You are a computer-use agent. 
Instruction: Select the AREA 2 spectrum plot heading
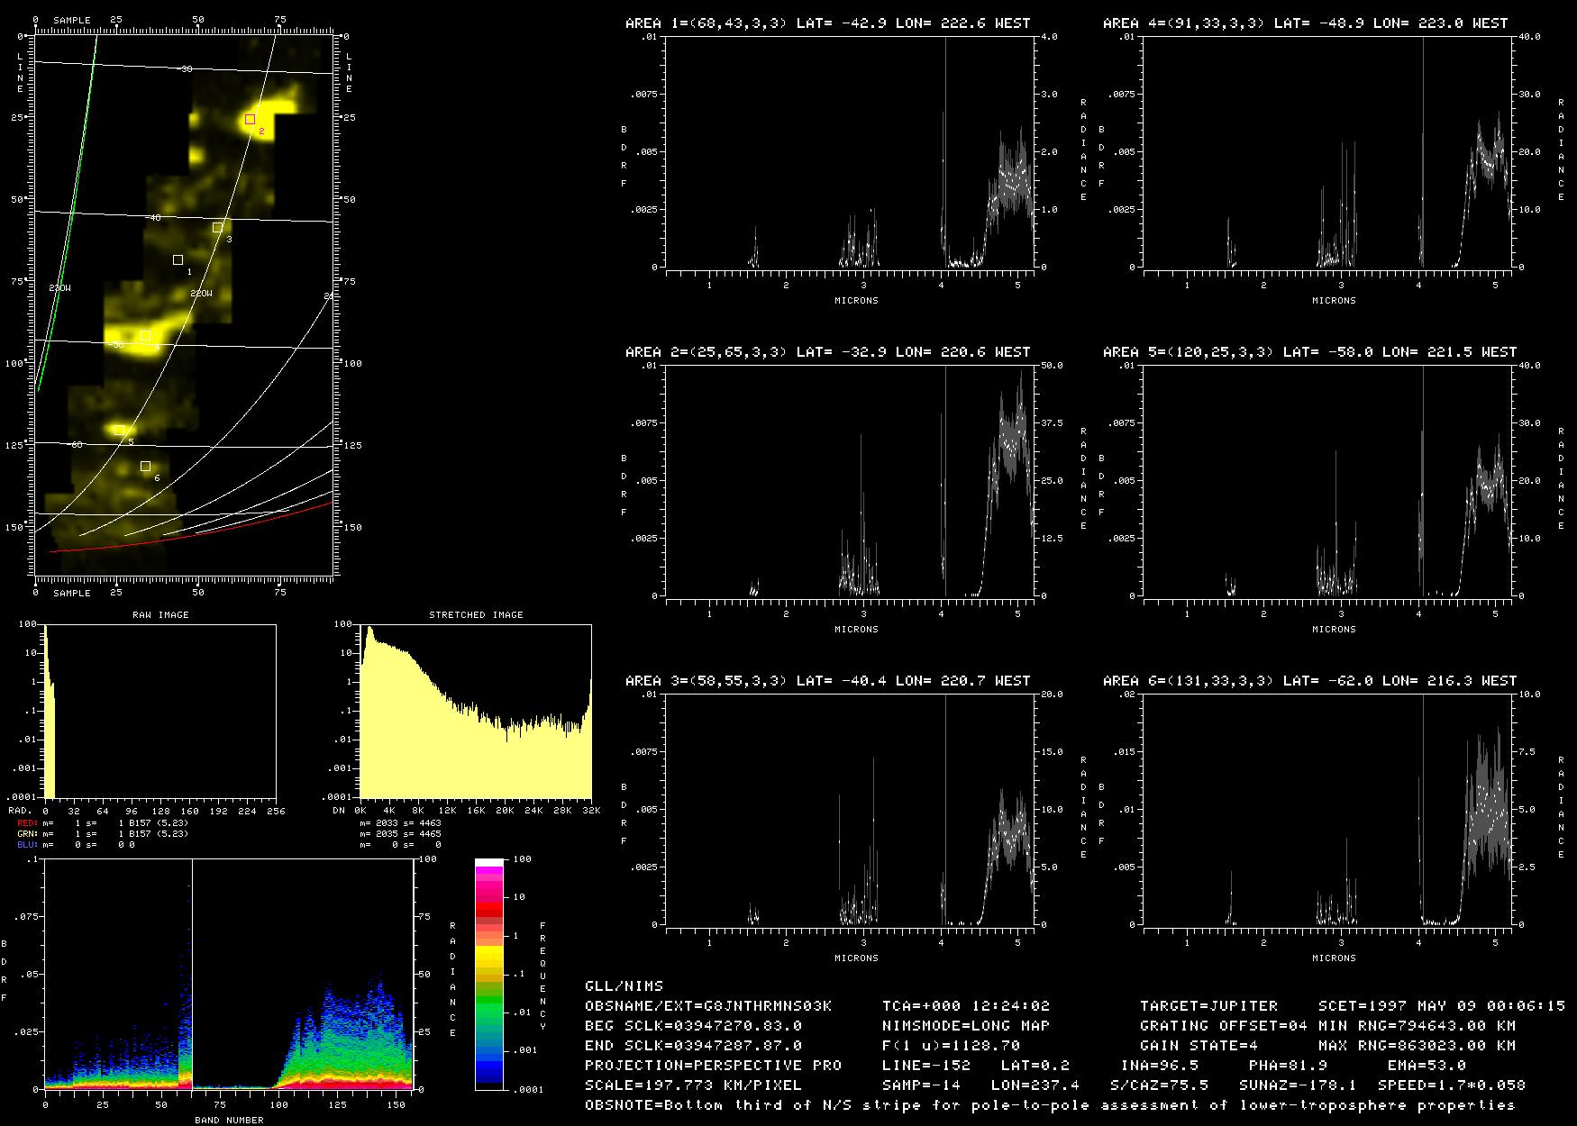(827, 352)
